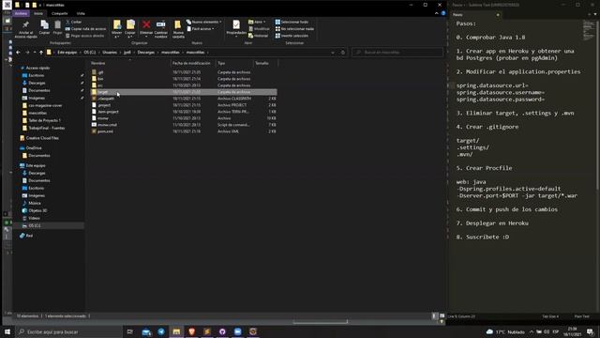Open the Windows Start menu
600x338 pixels.
coord(7,331)
